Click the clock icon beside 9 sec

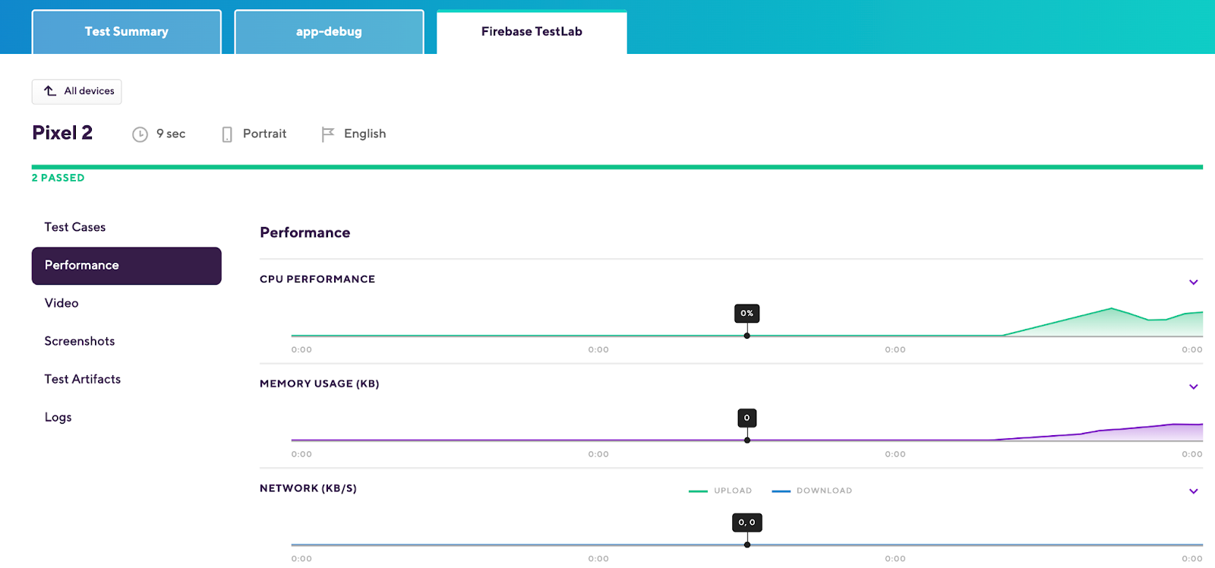point(140,134)
